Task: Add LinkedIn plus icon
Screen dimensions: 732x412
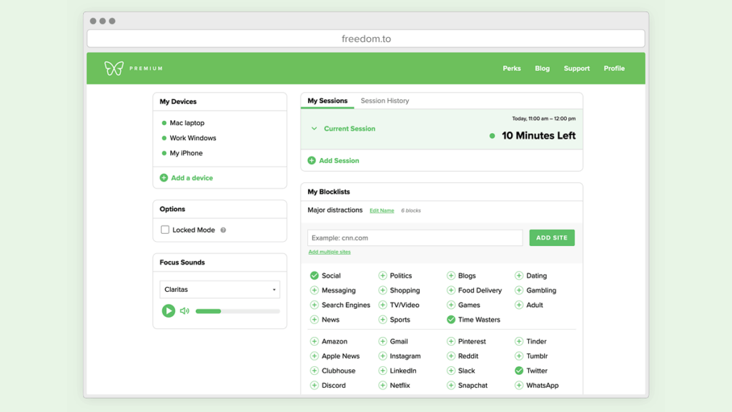Action: (382, 371)
